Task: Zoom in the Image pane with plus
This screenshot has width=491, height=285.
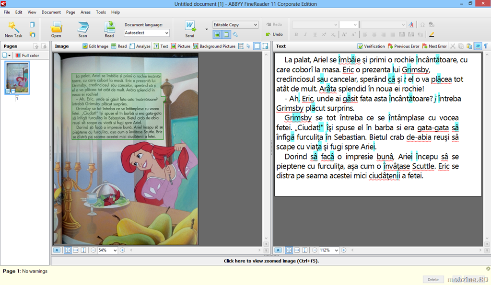Action: point(122,251)
